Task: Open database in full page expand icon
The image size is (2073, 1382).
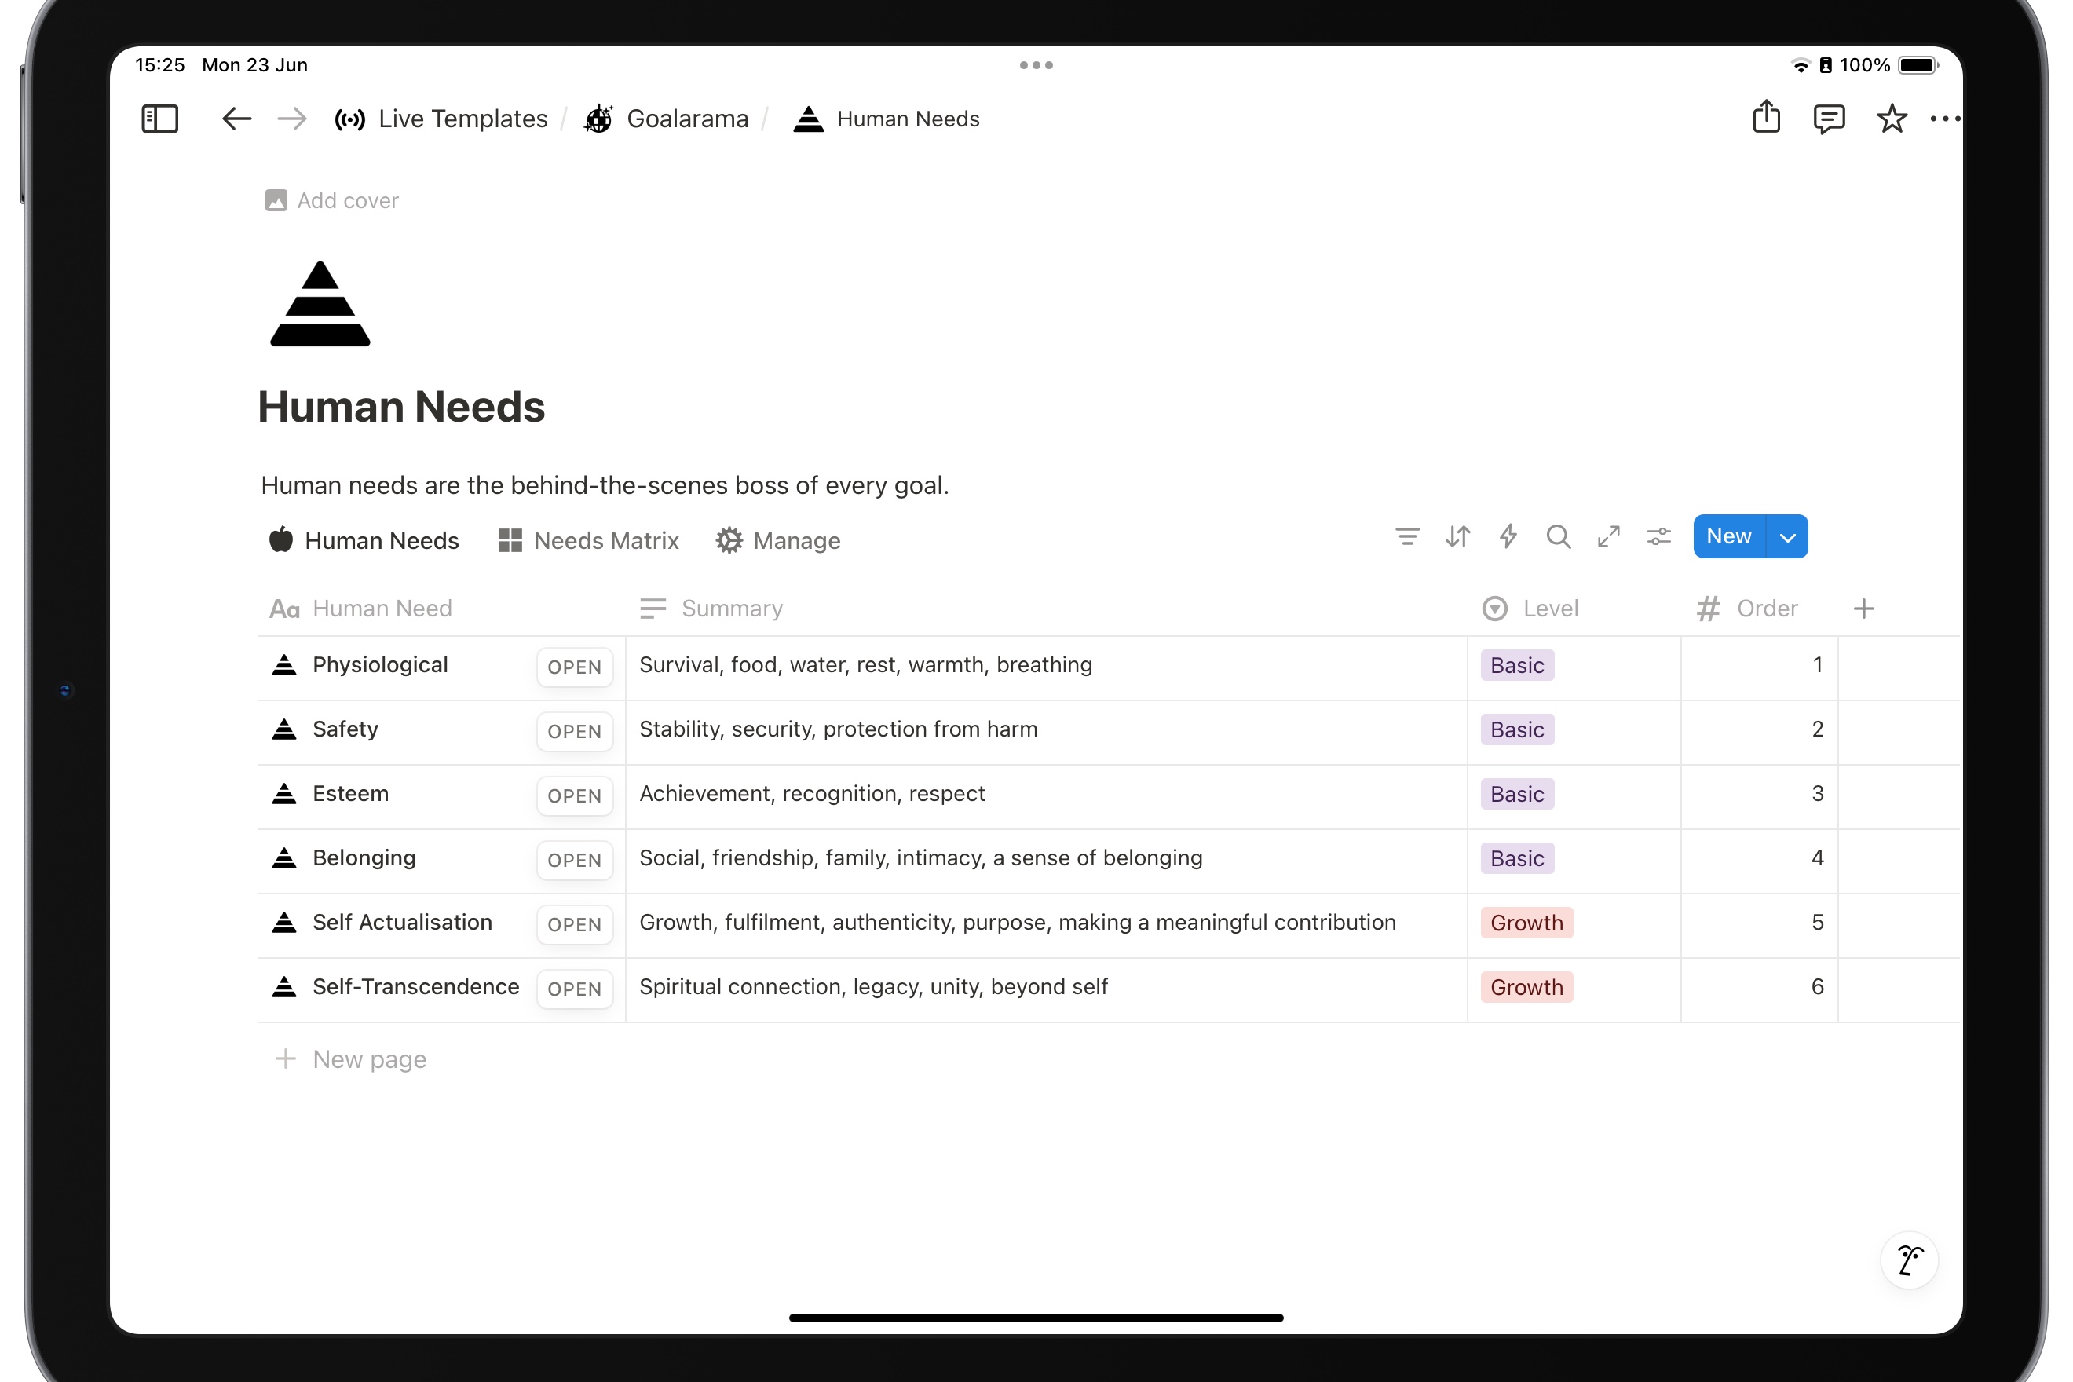Action: tap(1608, 536)
